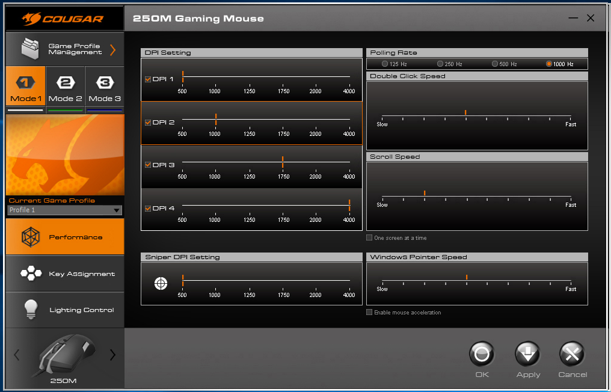Viewport: 611px width, 392px height.
Task: Click the Lighting Control bulb icon
Action: pos(31,310)
